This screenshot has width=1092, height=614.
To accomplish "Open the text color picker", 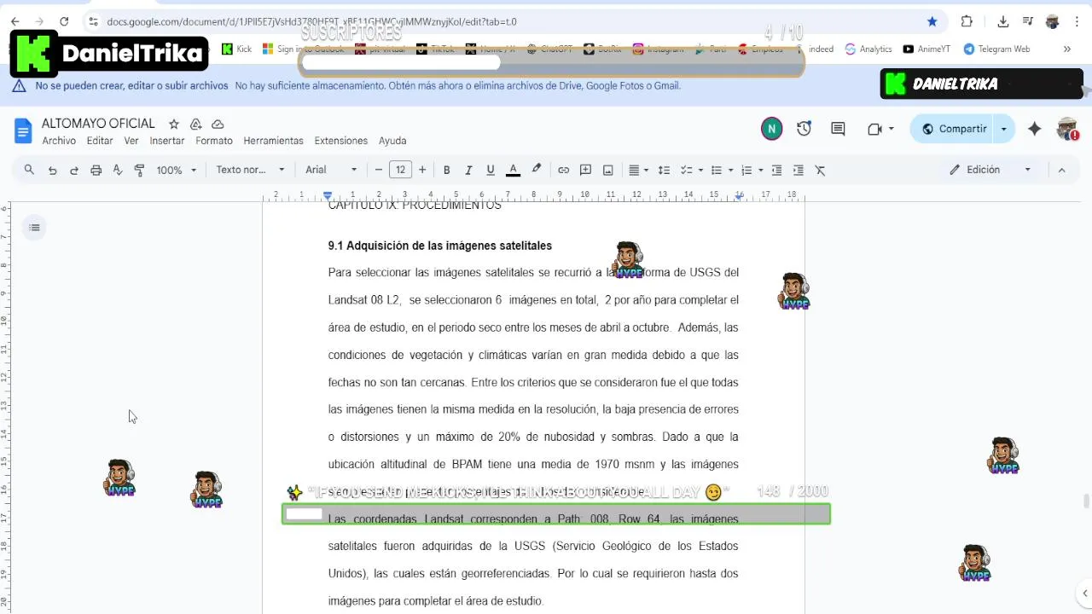I will pyautogui.click(x=514, y=170).
